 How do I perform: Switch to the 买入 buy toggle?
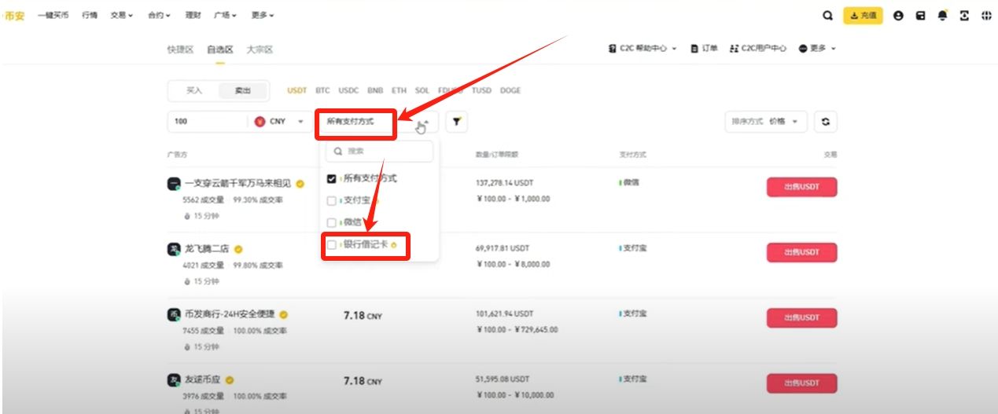[194, 90]
